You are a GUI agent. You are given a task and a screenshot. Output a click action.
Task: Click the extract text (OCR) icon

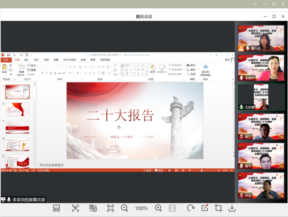[75, 208]
